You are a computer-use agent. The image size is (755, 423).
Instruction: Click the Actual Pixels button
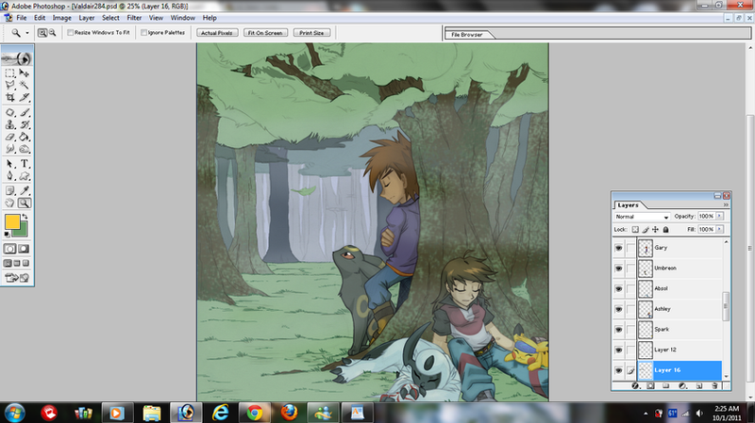coord(217,33)
